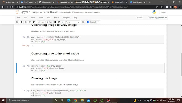This screenshot has width=182, height=103.
Task: Open the Widgets menu
Action: click(66, 17)
